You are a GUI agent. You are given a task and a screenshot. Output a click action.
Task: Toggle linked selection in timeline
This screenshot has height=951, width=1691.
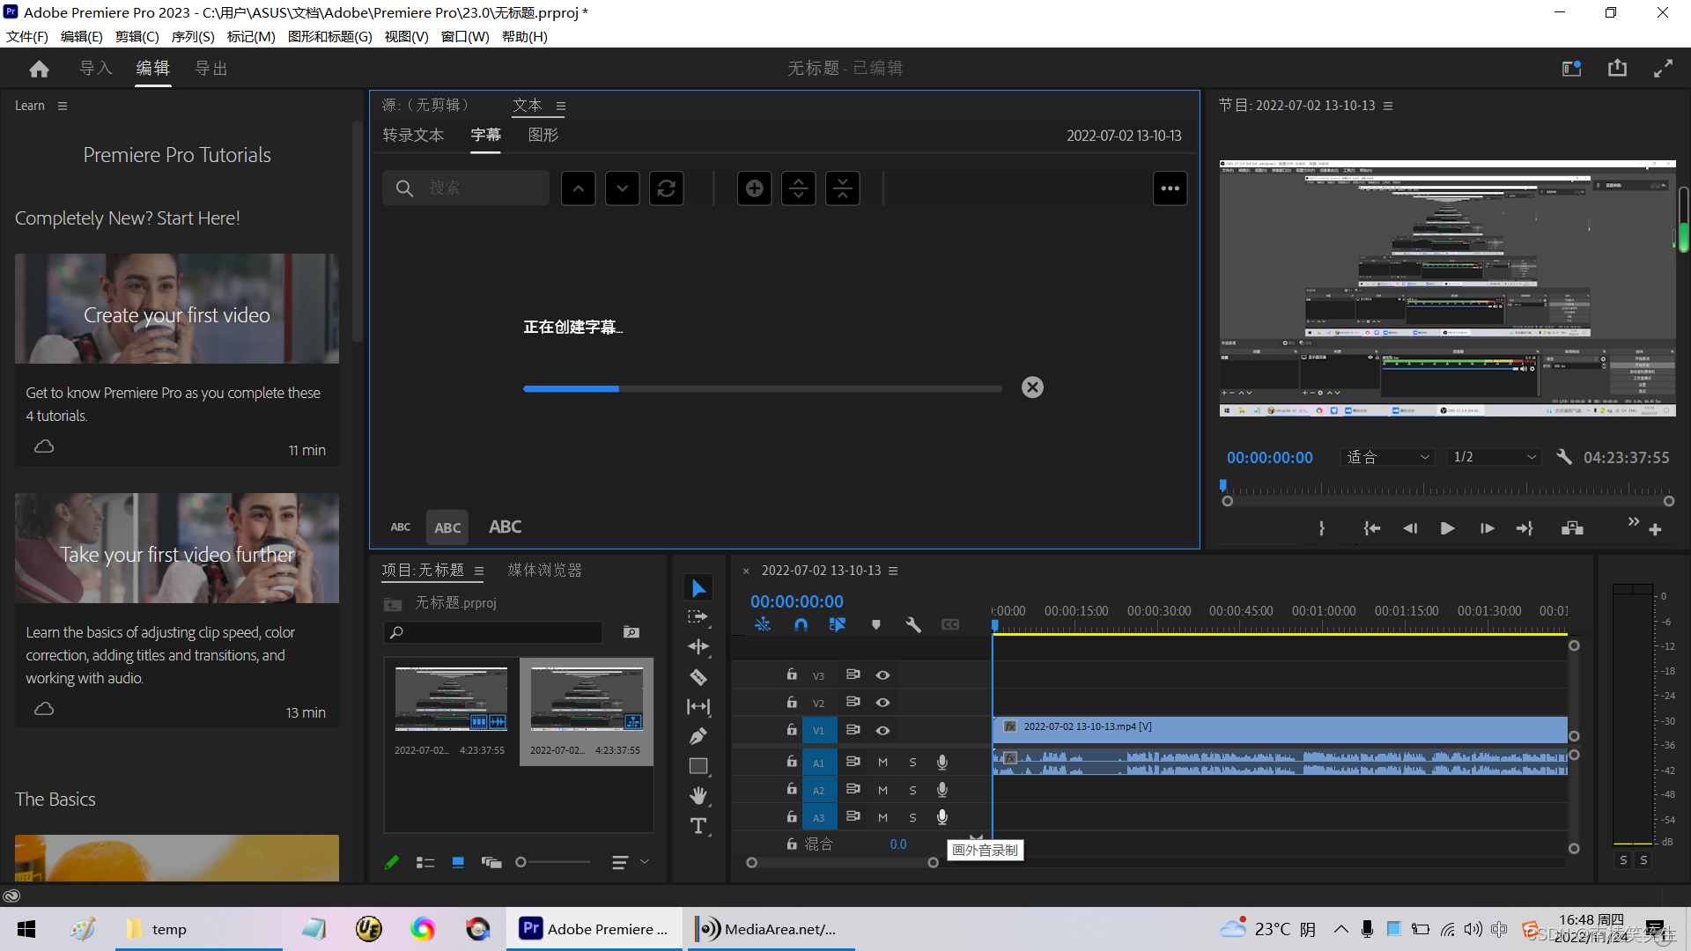(838, 624)
